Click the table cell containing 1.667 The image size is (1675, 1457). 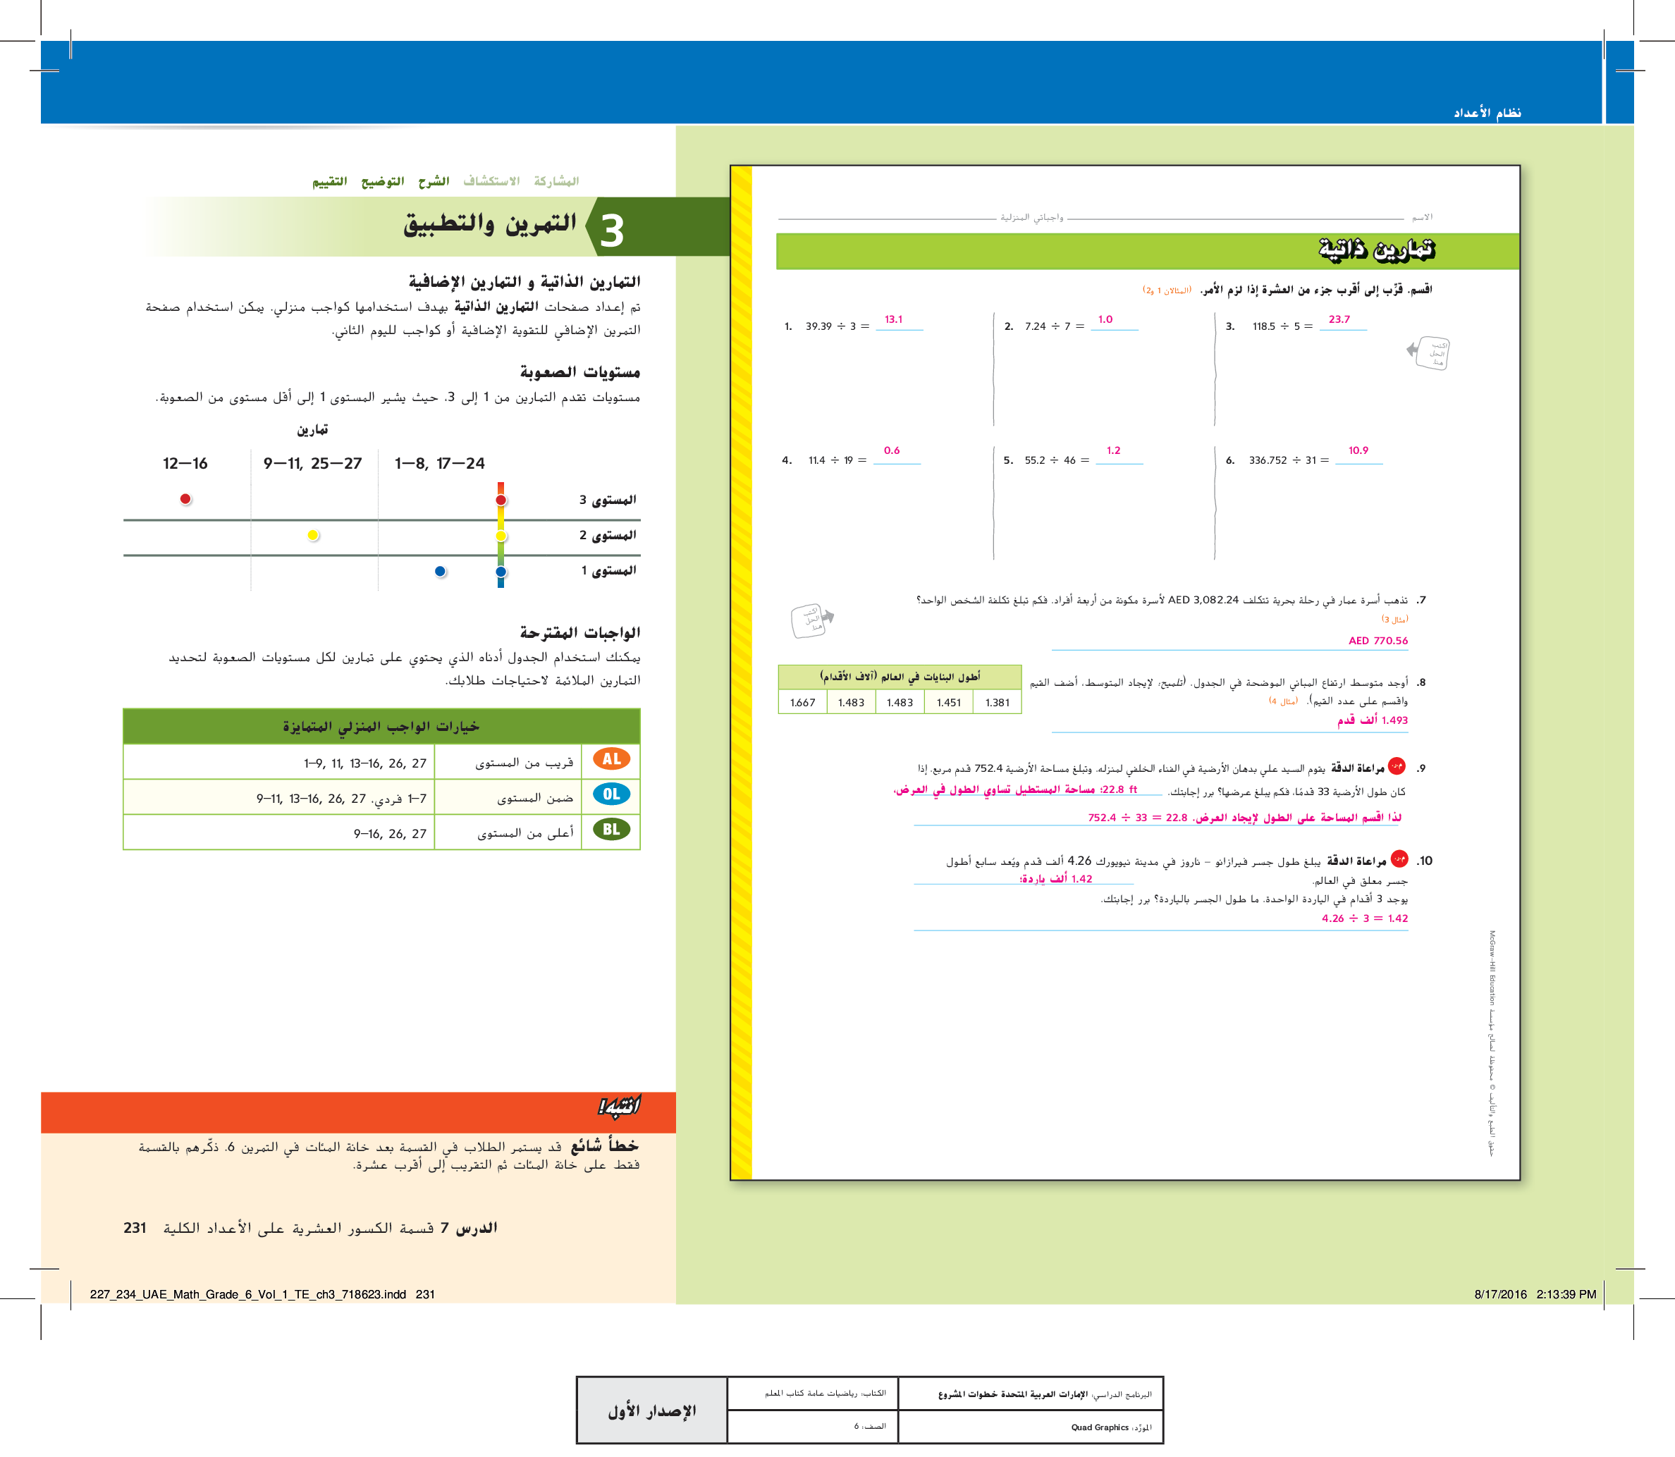[x=802, y=703]
